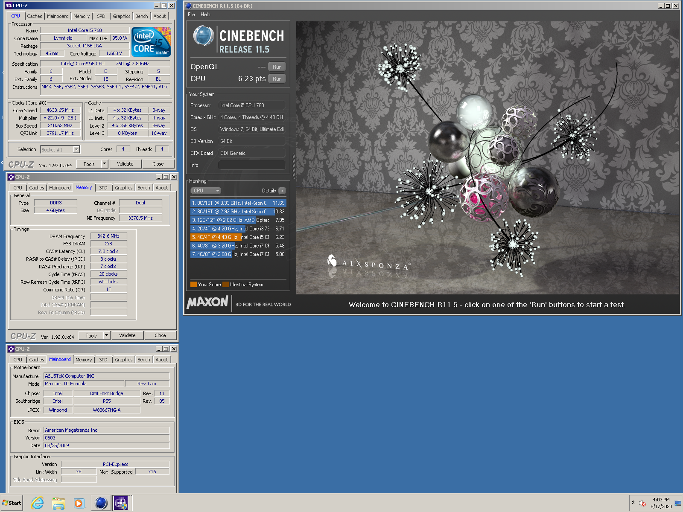Click the BIOS version 0603 field
This screenshot has width=683, height=512.
tap(107, 438)
